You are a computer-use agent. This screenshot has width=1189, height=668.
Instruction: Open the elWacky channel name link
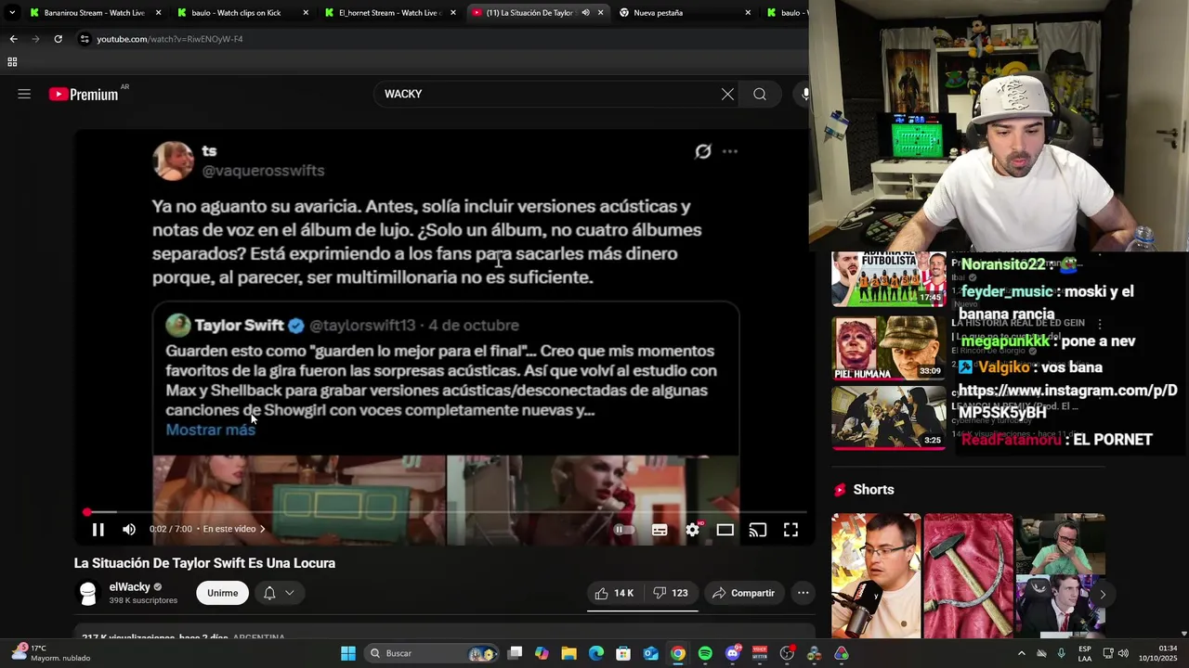coord(129,586)
